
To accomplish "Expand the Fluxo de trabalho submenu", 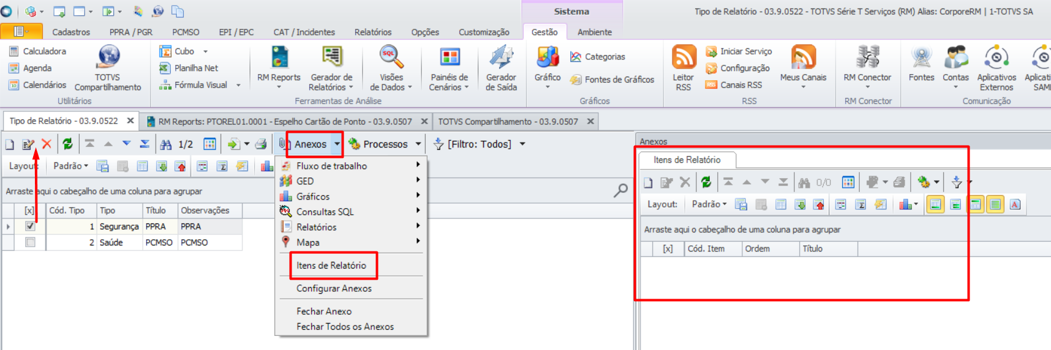I will [351, 166].
